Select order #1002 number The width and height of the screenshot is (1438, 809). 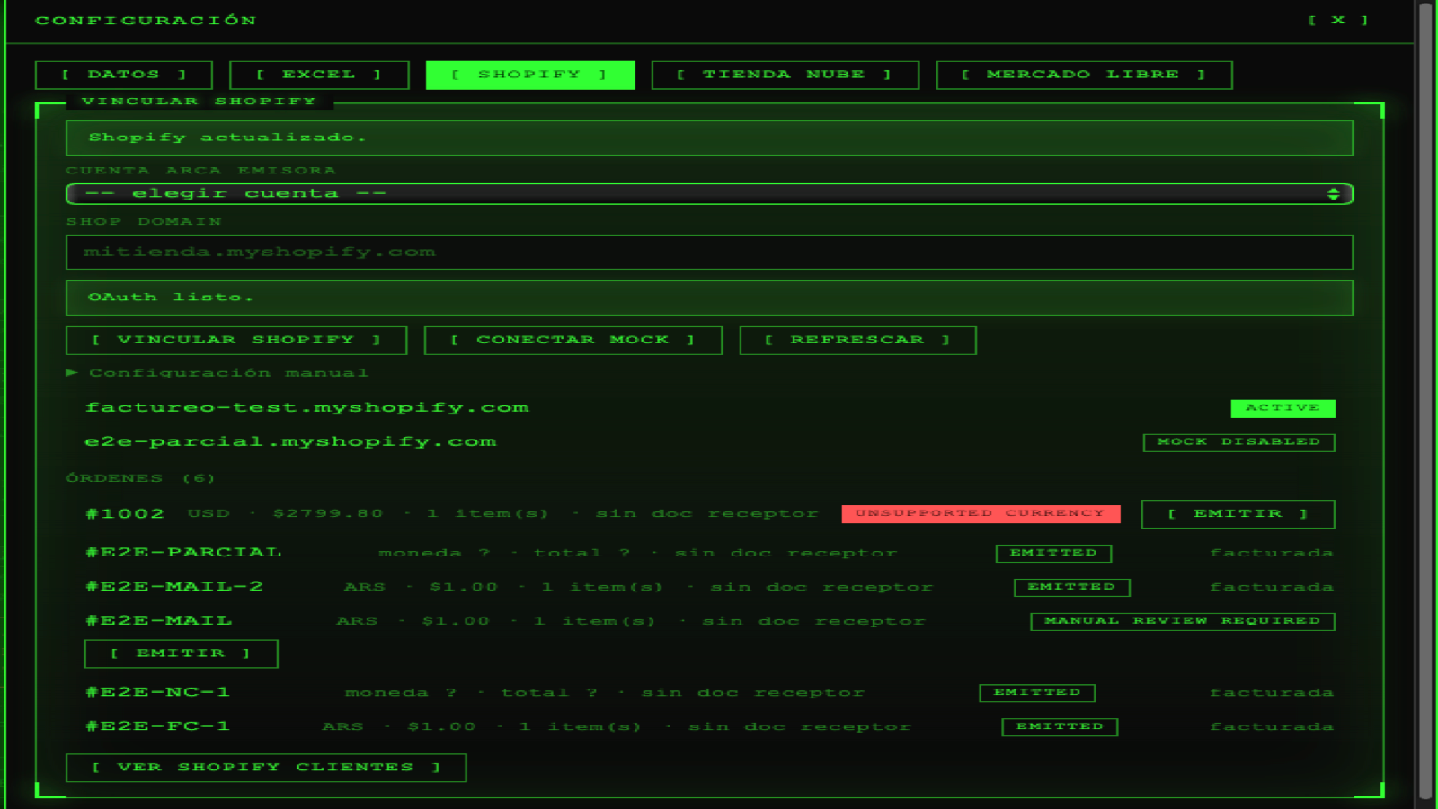(125, 513)
